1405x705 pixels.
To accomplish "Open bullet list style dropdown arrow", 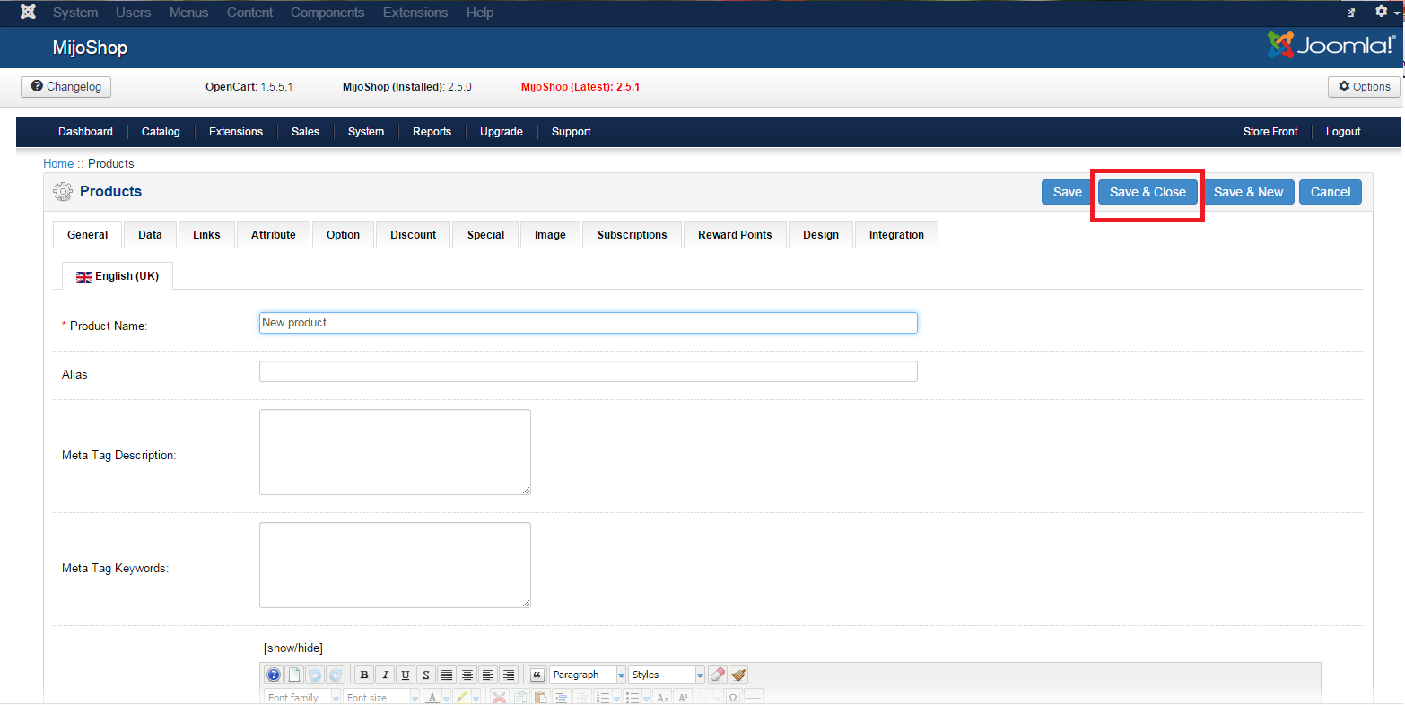I will click(647, 697).
